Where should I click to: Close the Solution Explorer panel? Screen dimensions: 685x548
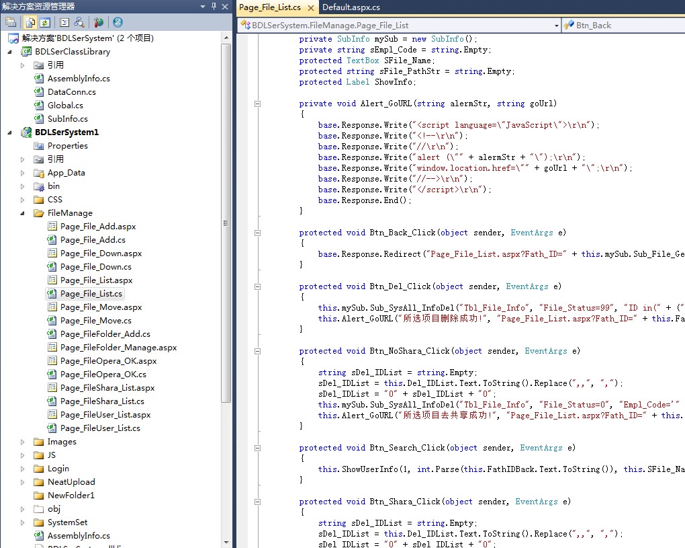(x=225, y=7)
